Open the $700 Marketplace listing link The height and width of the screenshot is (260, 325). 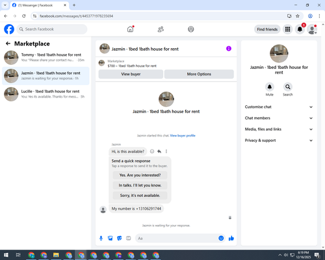point(132,66)
